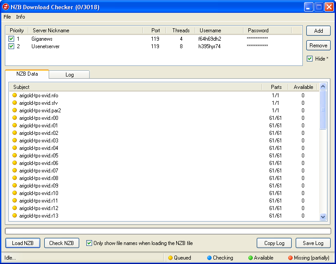Viewport: 336px width, 264px height.
Task: Click the file list scroll up arrow
Action: (x=323, y=87)
